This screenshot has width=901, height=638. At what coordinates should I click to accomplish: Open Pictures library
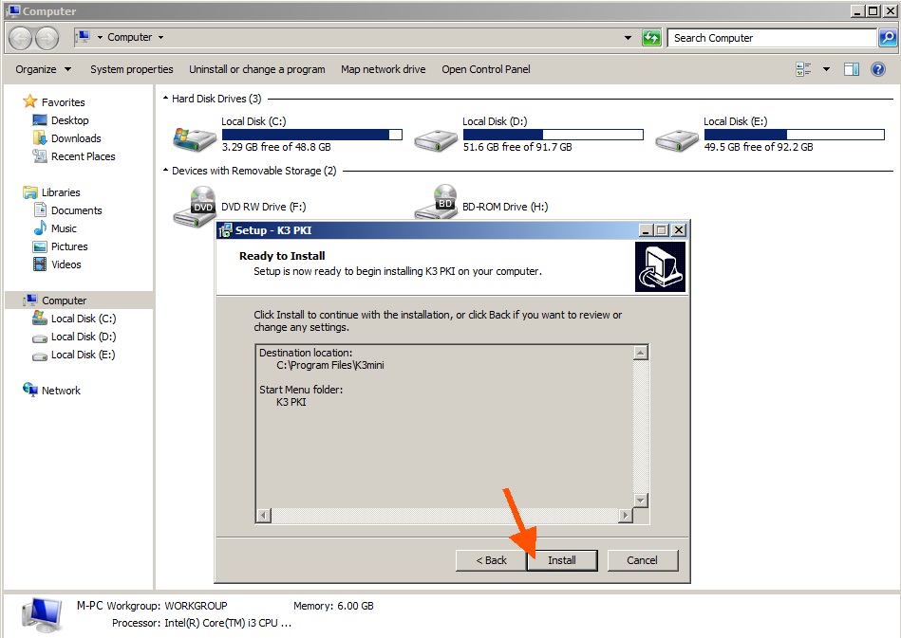69,246
